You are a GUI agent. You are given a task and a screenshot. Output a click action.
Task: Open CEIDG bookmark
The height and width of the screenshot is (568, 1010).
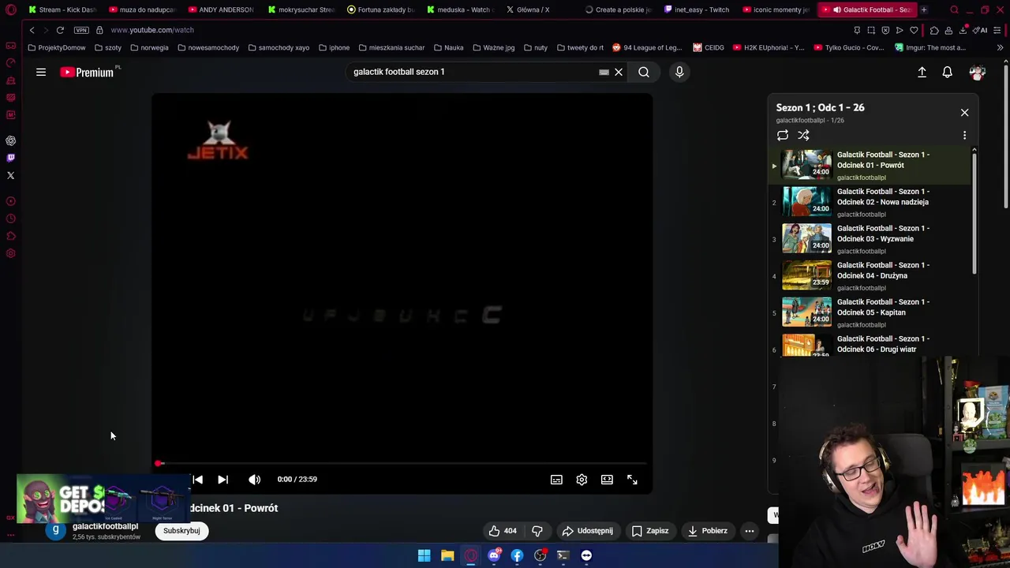[x=709, y=47]
